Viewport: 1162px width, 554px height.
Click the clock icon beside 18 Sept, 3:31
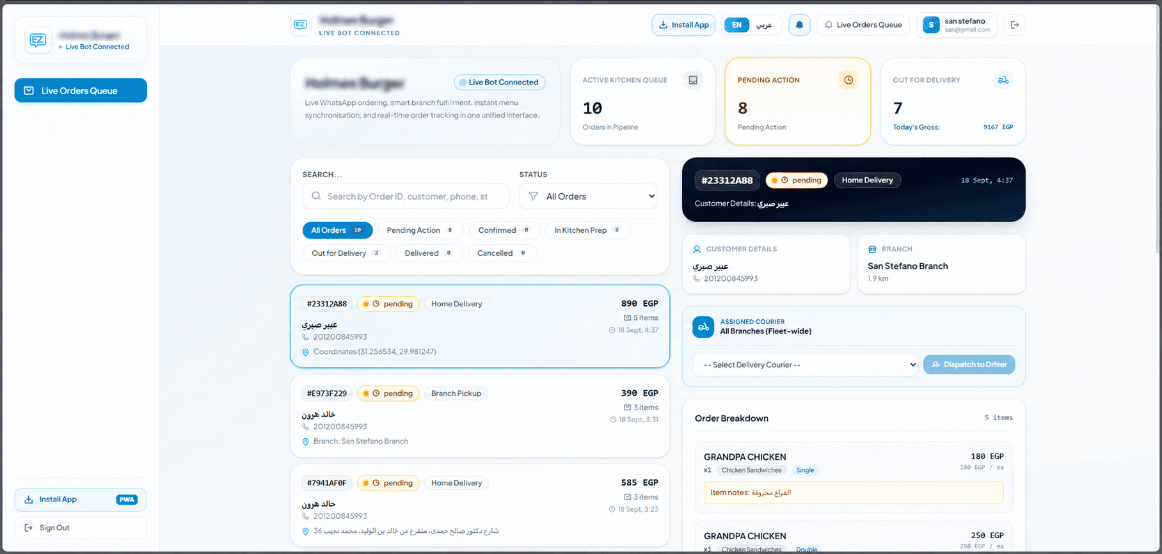click(x=613, y=420)
